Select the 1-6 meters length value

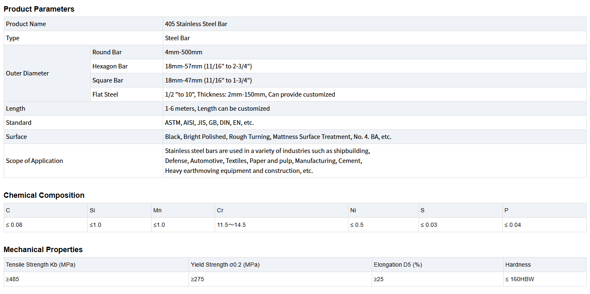217,109
